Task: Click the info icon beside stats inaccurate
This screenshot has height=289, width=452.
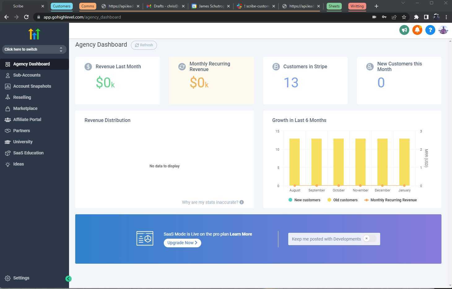Action: coord(241,202)
